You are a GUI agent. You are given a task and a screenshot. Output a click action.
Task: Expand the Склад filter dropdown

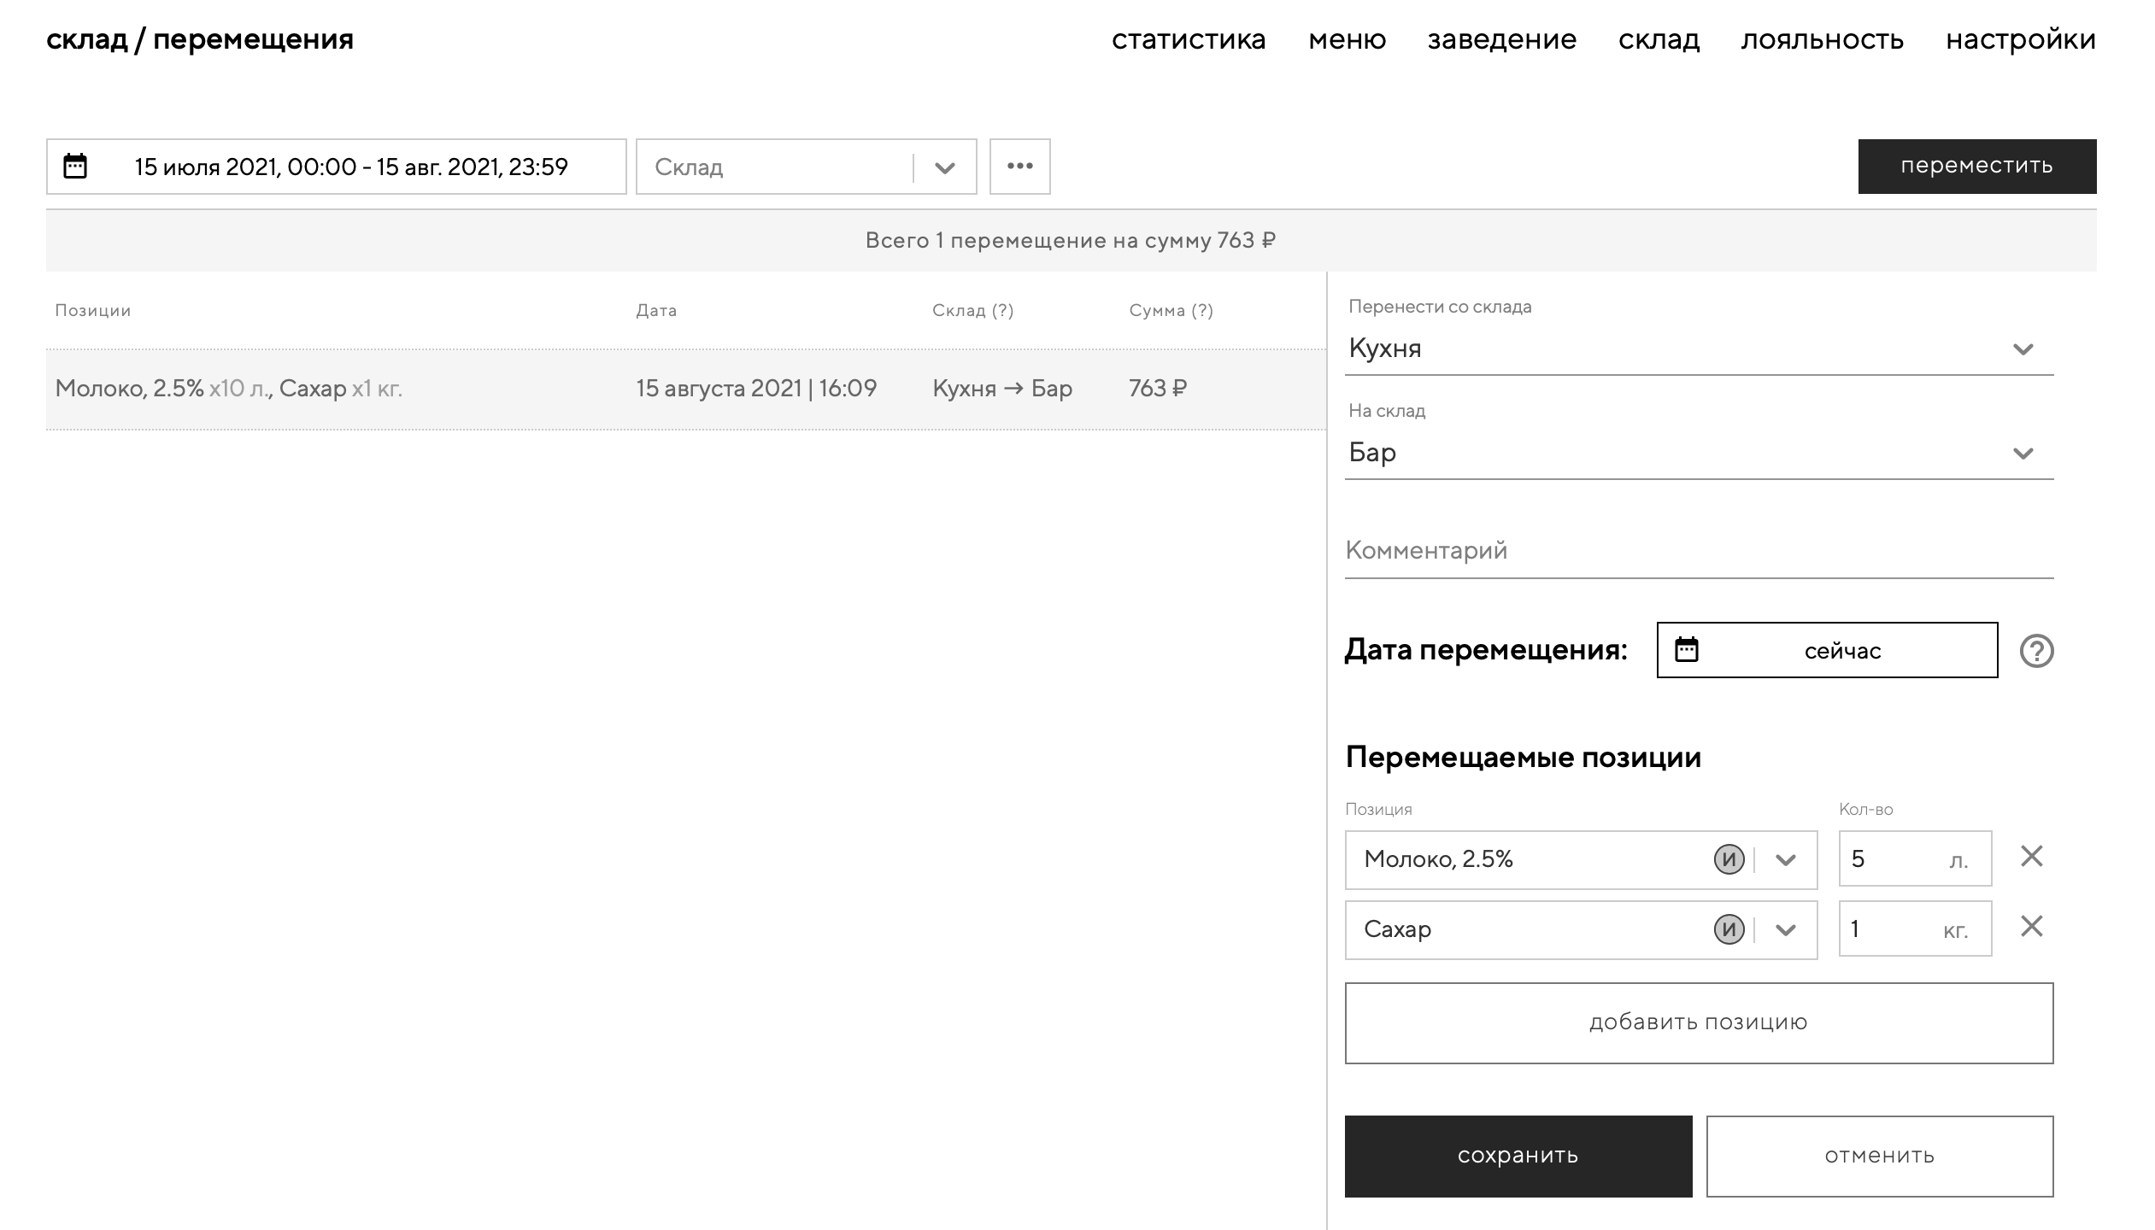pos(944,167)
